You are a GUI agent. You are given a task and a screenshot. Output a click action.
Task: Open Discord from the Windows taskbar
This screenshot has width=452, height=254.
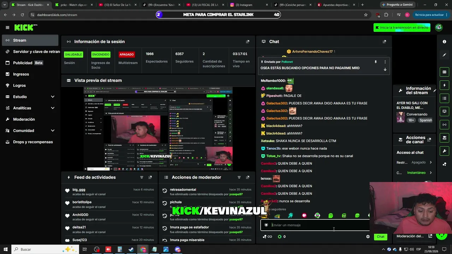pyautogui.click(x=178, y=249)
